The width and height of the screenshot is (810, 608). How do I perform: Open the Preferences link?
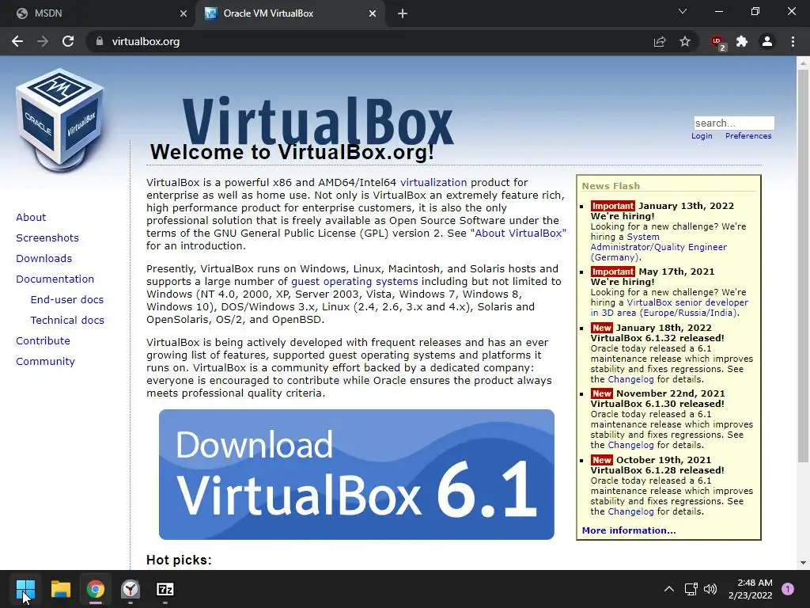[748, 136]
